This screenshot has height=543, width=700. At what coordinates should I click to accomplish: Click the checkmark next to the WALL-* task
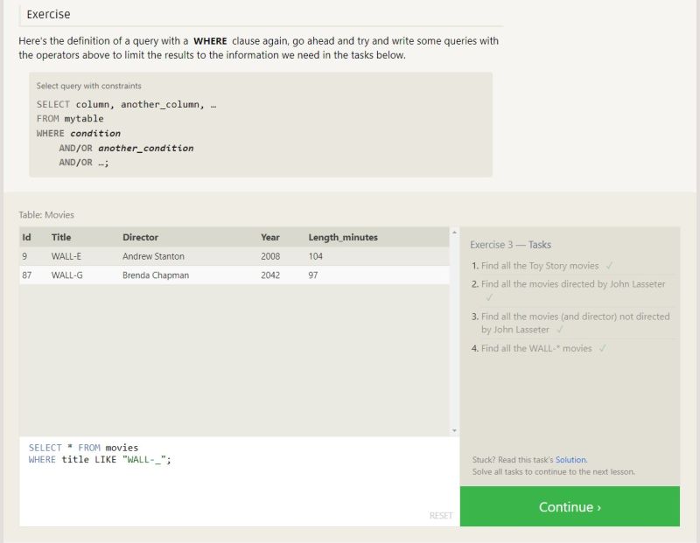click(x=603, y=348)
